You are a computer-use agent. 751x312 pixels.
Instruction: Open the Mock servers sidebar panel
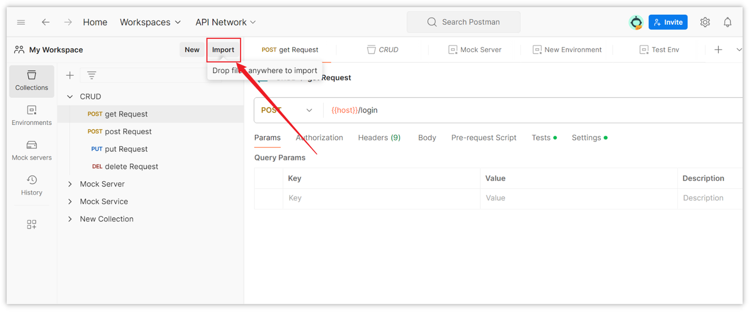click(x=32, y=151)
